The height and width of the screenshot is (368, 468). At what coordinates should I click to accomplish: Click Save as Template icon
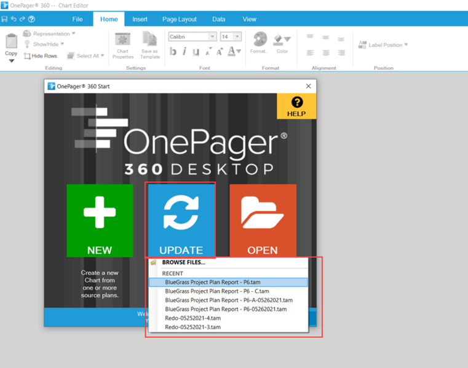tap(150, 45)
